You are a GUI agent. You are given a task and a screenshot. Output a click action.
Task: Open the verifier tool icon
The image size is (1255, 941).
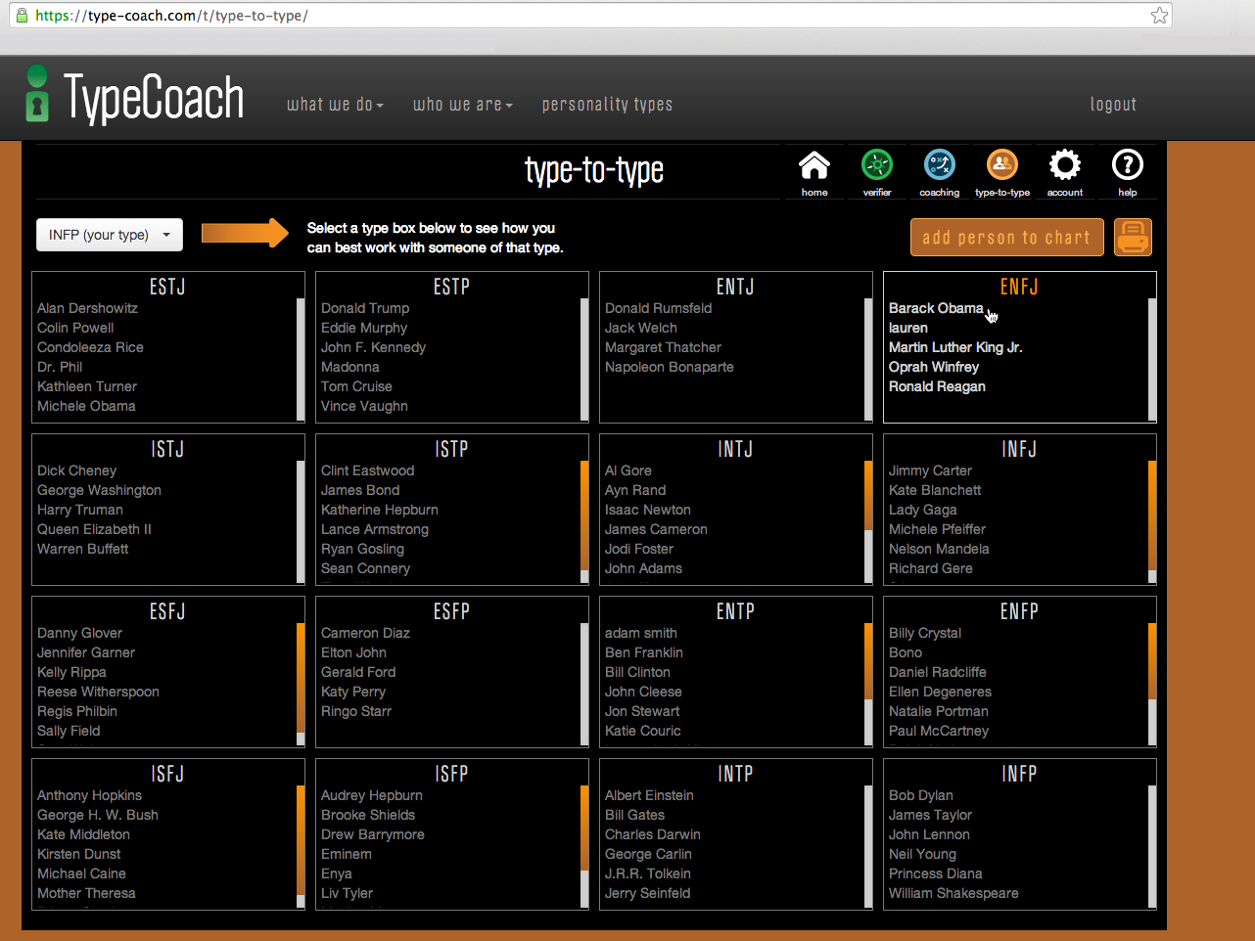point(877,164)
